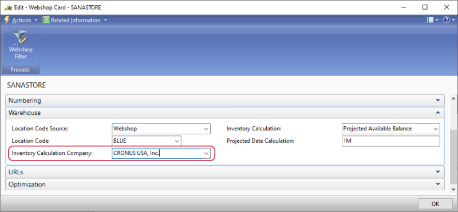Image resolution: width=458 pixels, height=212 pixels.
Task: Click the Projected Date Calculation field
Action: click(391, 141)
